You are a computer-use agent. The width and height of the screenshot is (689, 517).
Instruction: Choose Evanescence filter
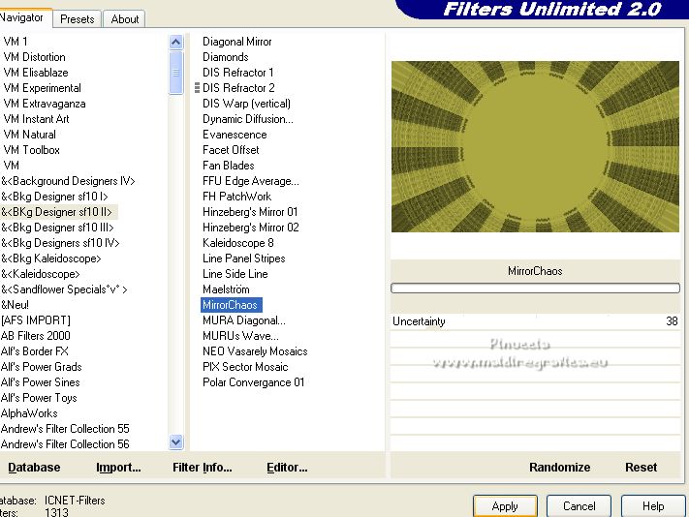[x=235, y=135]
